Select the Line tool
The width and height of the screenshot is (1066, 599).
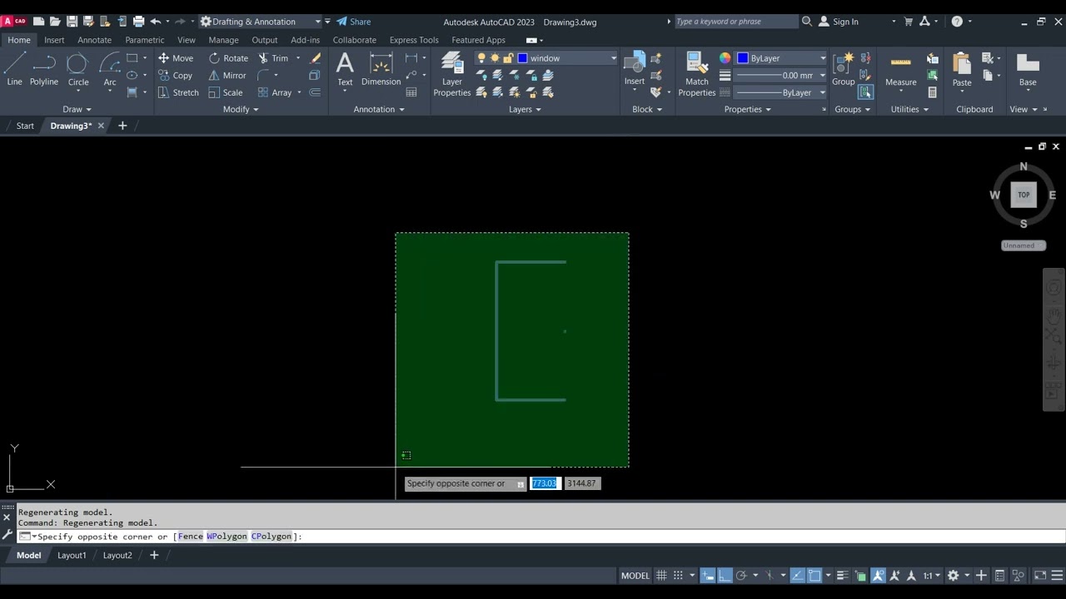click(x=14, y=69)
